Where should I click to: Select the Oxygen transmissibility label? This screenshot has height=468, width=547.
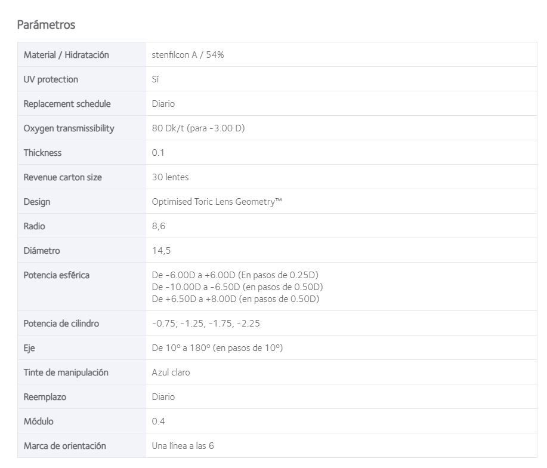point(69,128)
